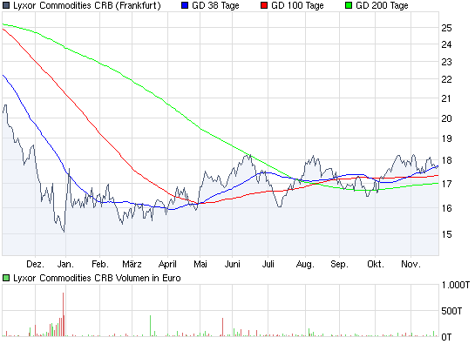Screen dimensions: 475x344
Task: Select 'Lyxor Commodities CRB (Frankfurt)' legend text
Action: 87,5
